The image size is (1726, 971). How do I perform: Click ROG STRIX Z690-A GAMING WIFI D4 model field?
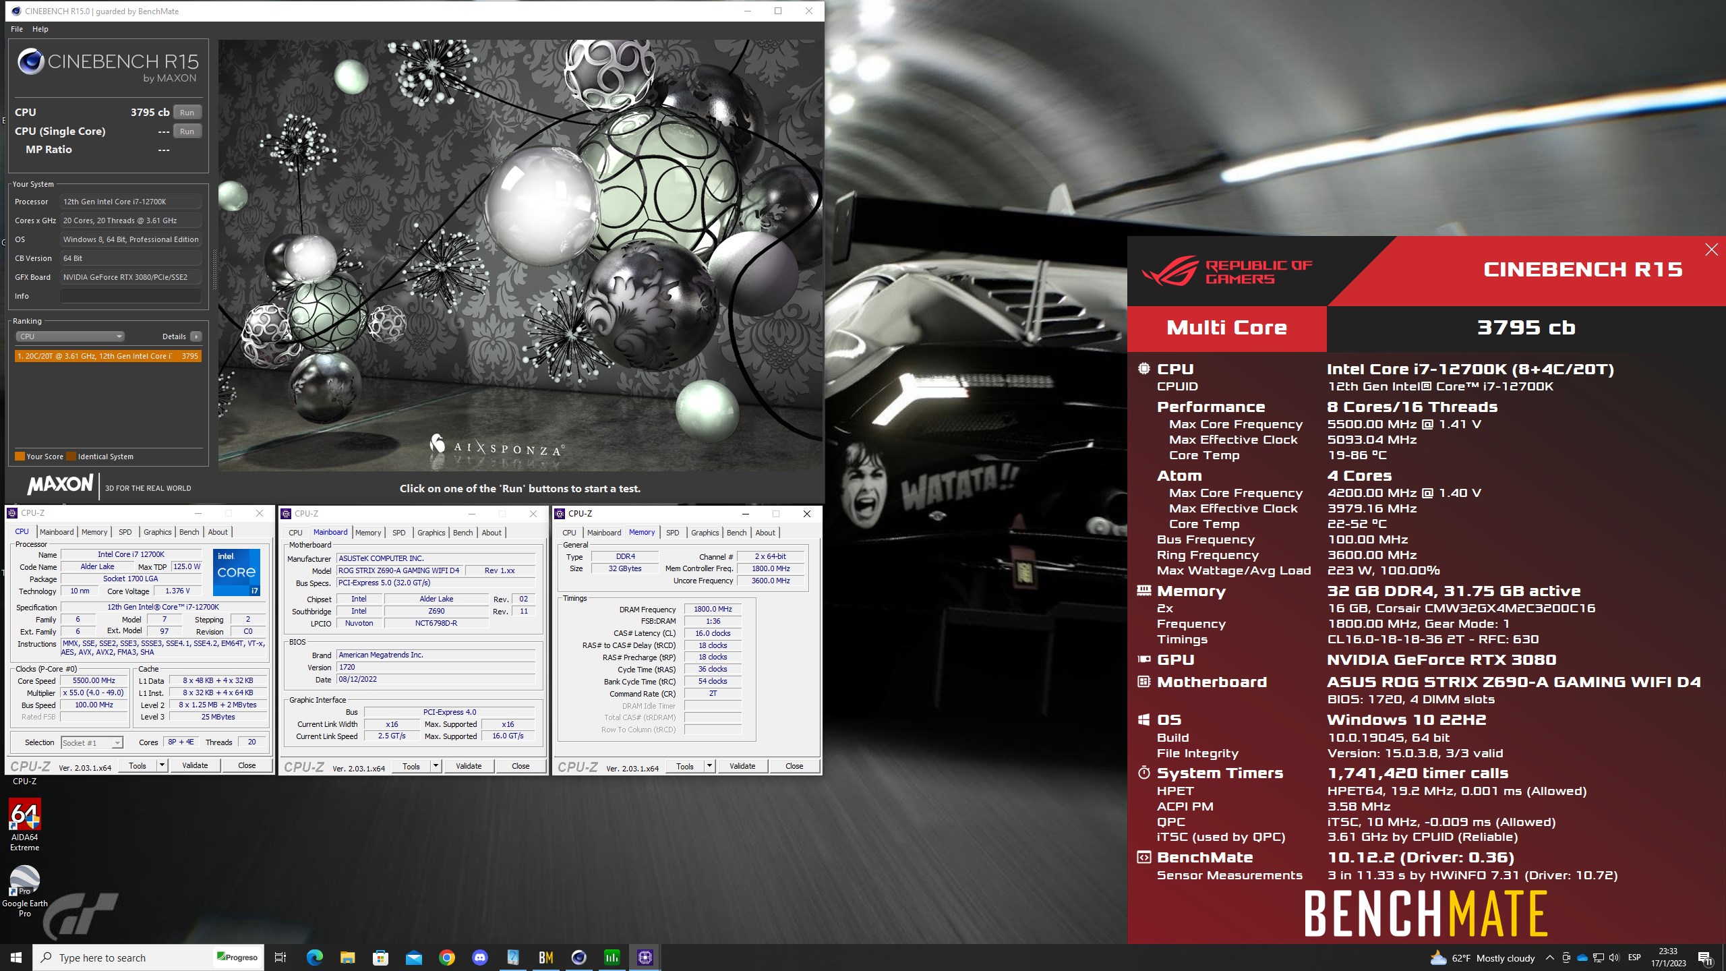pyautogui.click(x=398, y=570)
